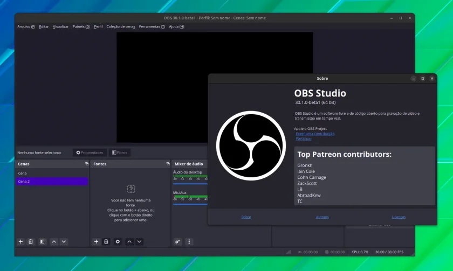Viewport: 453px width, 271px height.
Task: Click the Mixer de áudio panel title
Action: click(189, 164)
